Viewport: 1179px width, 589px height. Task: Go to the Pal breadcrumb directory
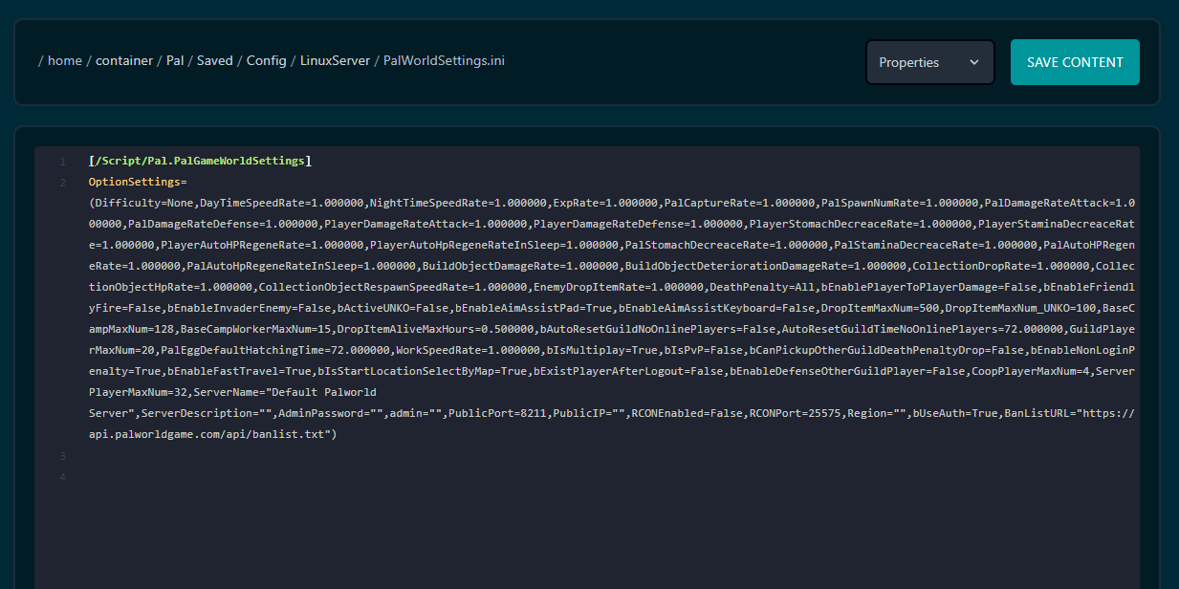[175, 60]
